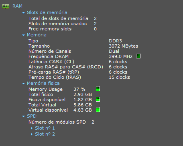Screen dimensions: 183x146
Task: Click the RAM heading title
Action: click(x=17, y=6)
